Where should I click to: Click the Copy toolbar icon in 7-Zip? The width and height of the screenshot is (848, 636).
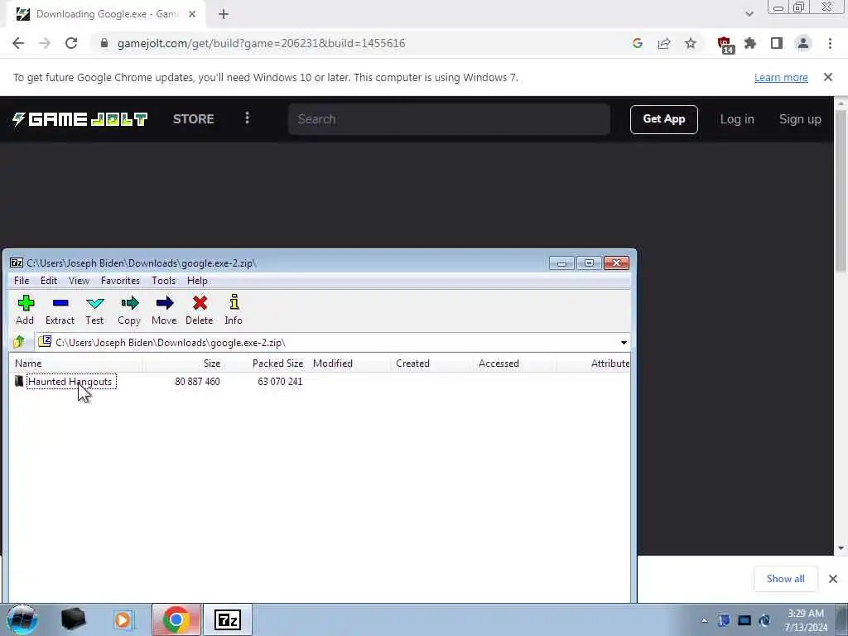(x=130, y=303)
